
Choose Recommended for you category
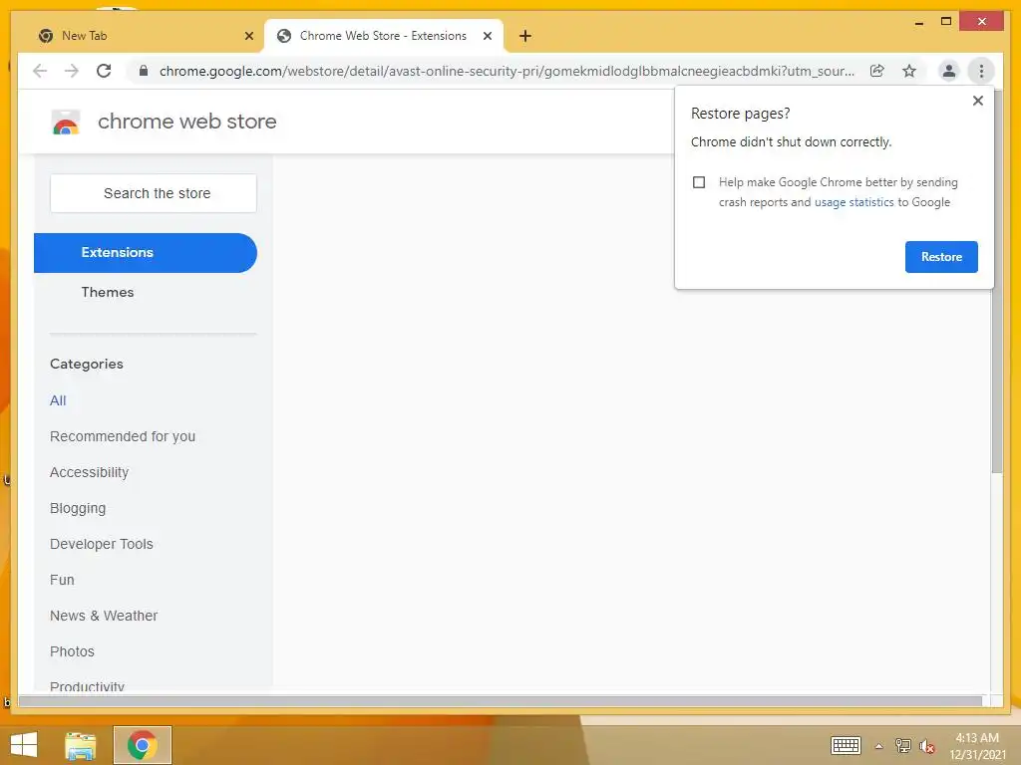pyautogui.click(x=123, y=436)
